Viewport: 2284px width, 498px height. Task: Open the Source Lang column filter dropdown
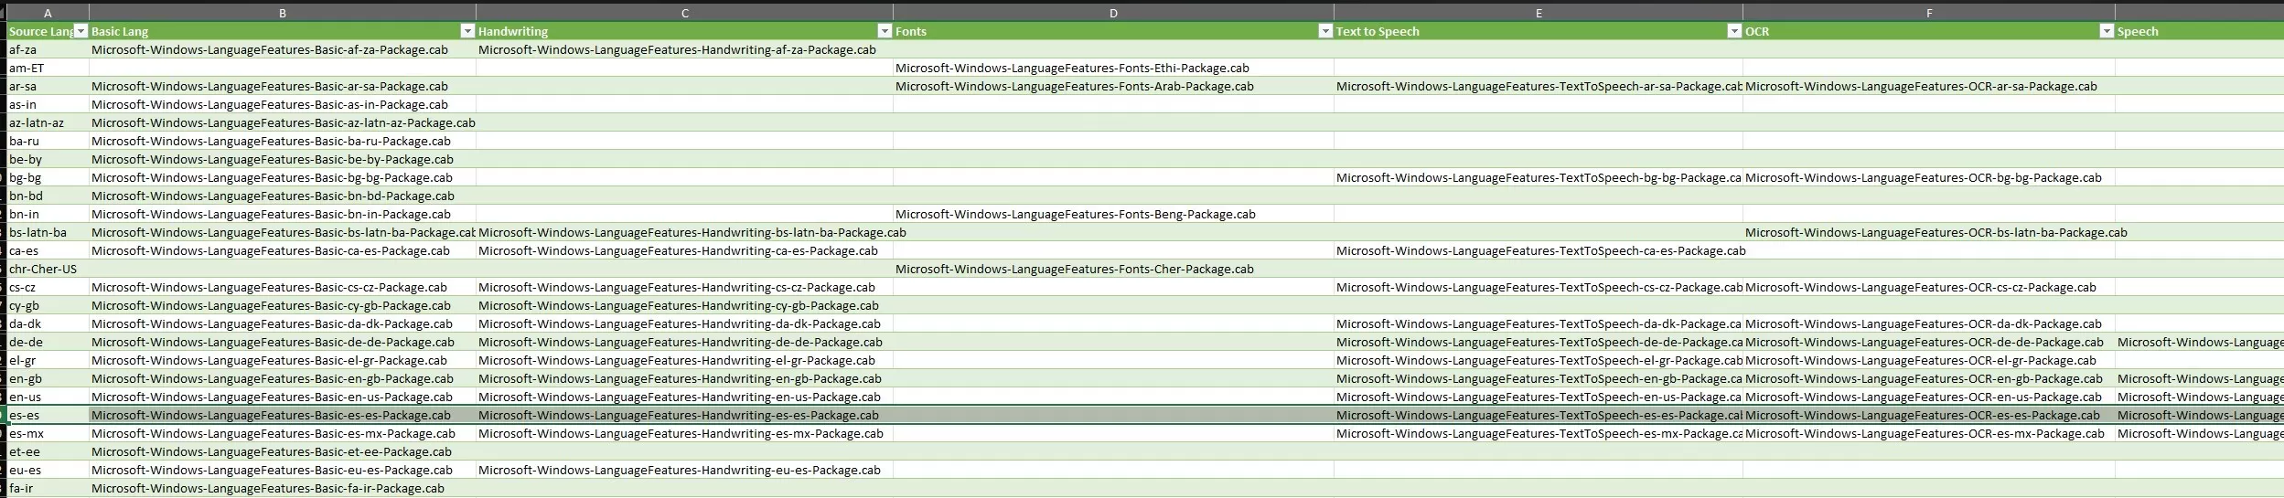tap(80, 31)
